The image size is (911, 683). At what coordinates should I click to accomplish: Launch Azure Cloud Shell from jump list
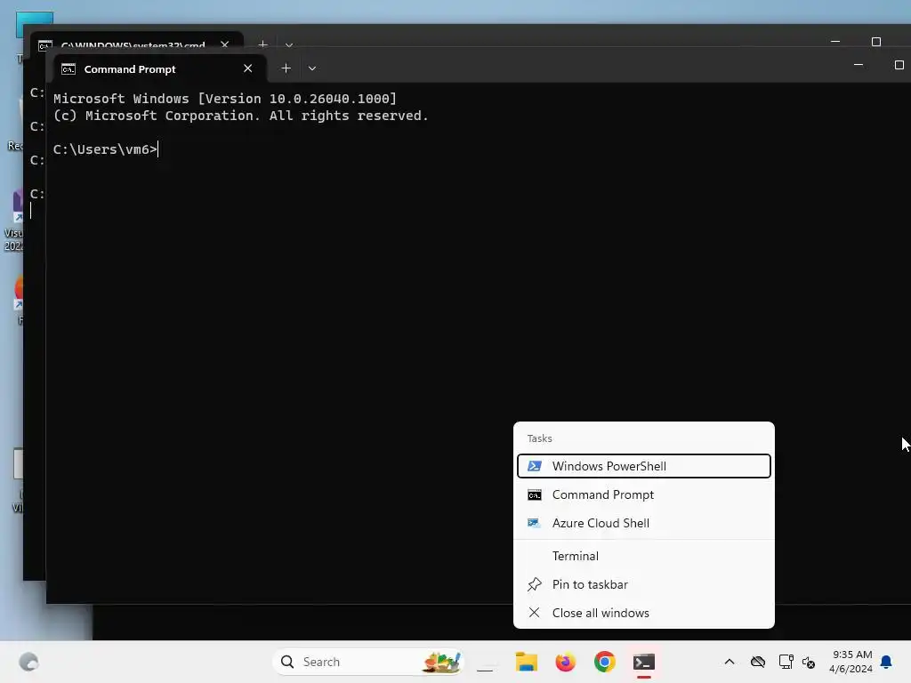[644, 523]
